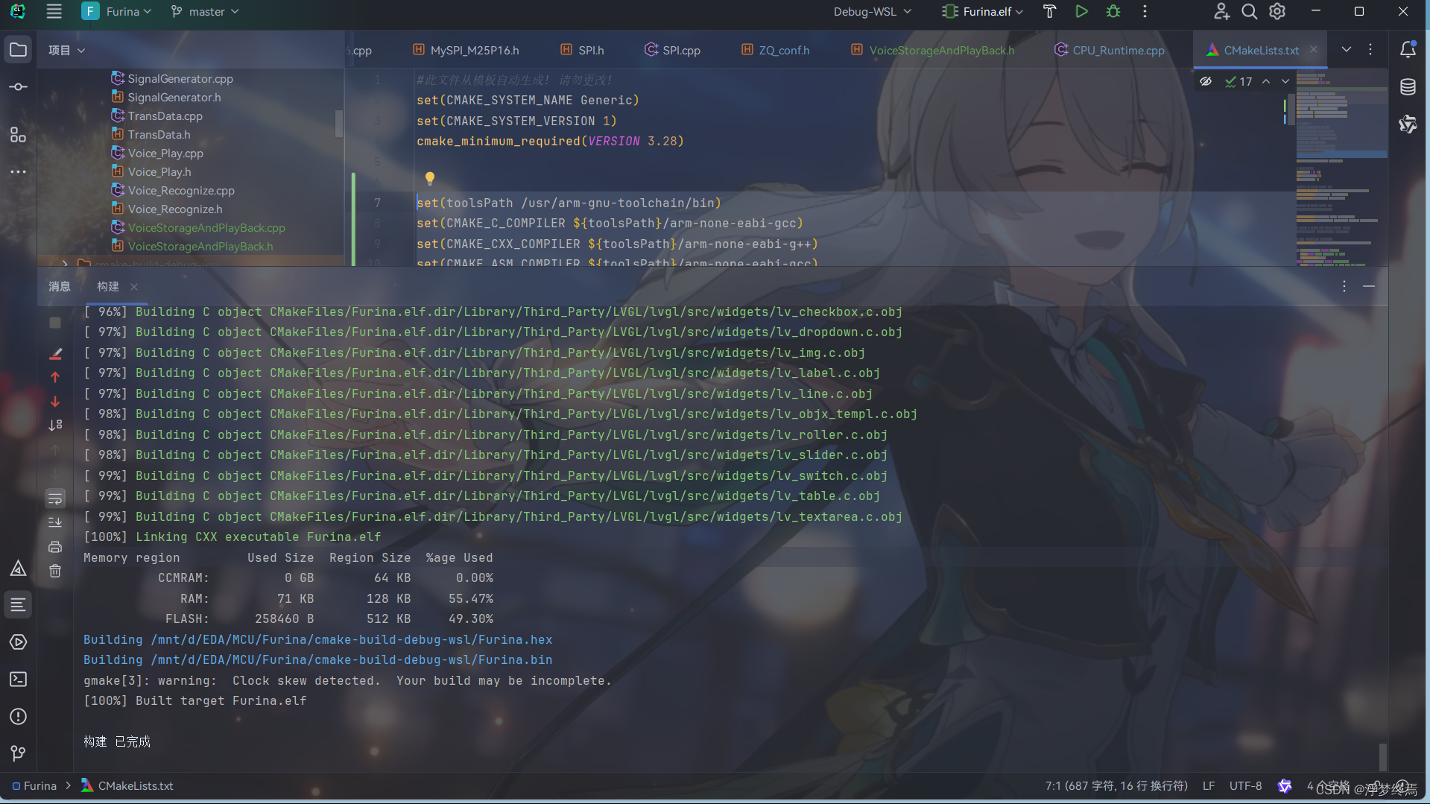
Task: Open the Project tool window folder icon
Action: (x=18, y=50)
